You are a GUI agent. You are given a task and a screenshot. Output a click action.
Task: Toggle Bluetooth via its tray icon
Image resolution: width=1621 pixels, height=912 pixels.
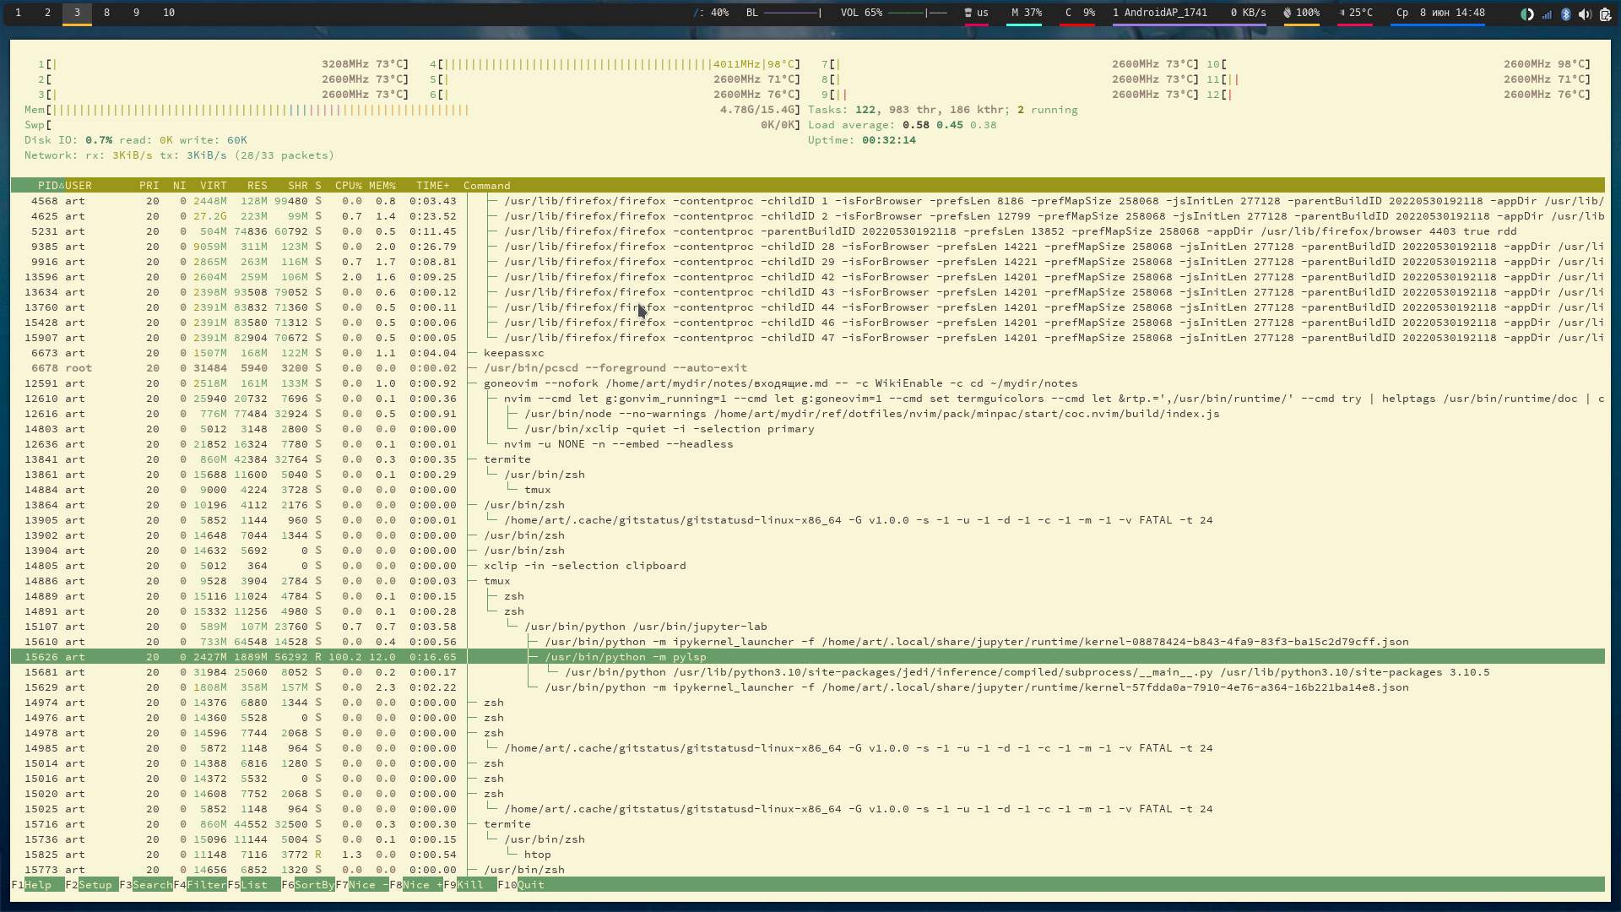(1567, 14)
